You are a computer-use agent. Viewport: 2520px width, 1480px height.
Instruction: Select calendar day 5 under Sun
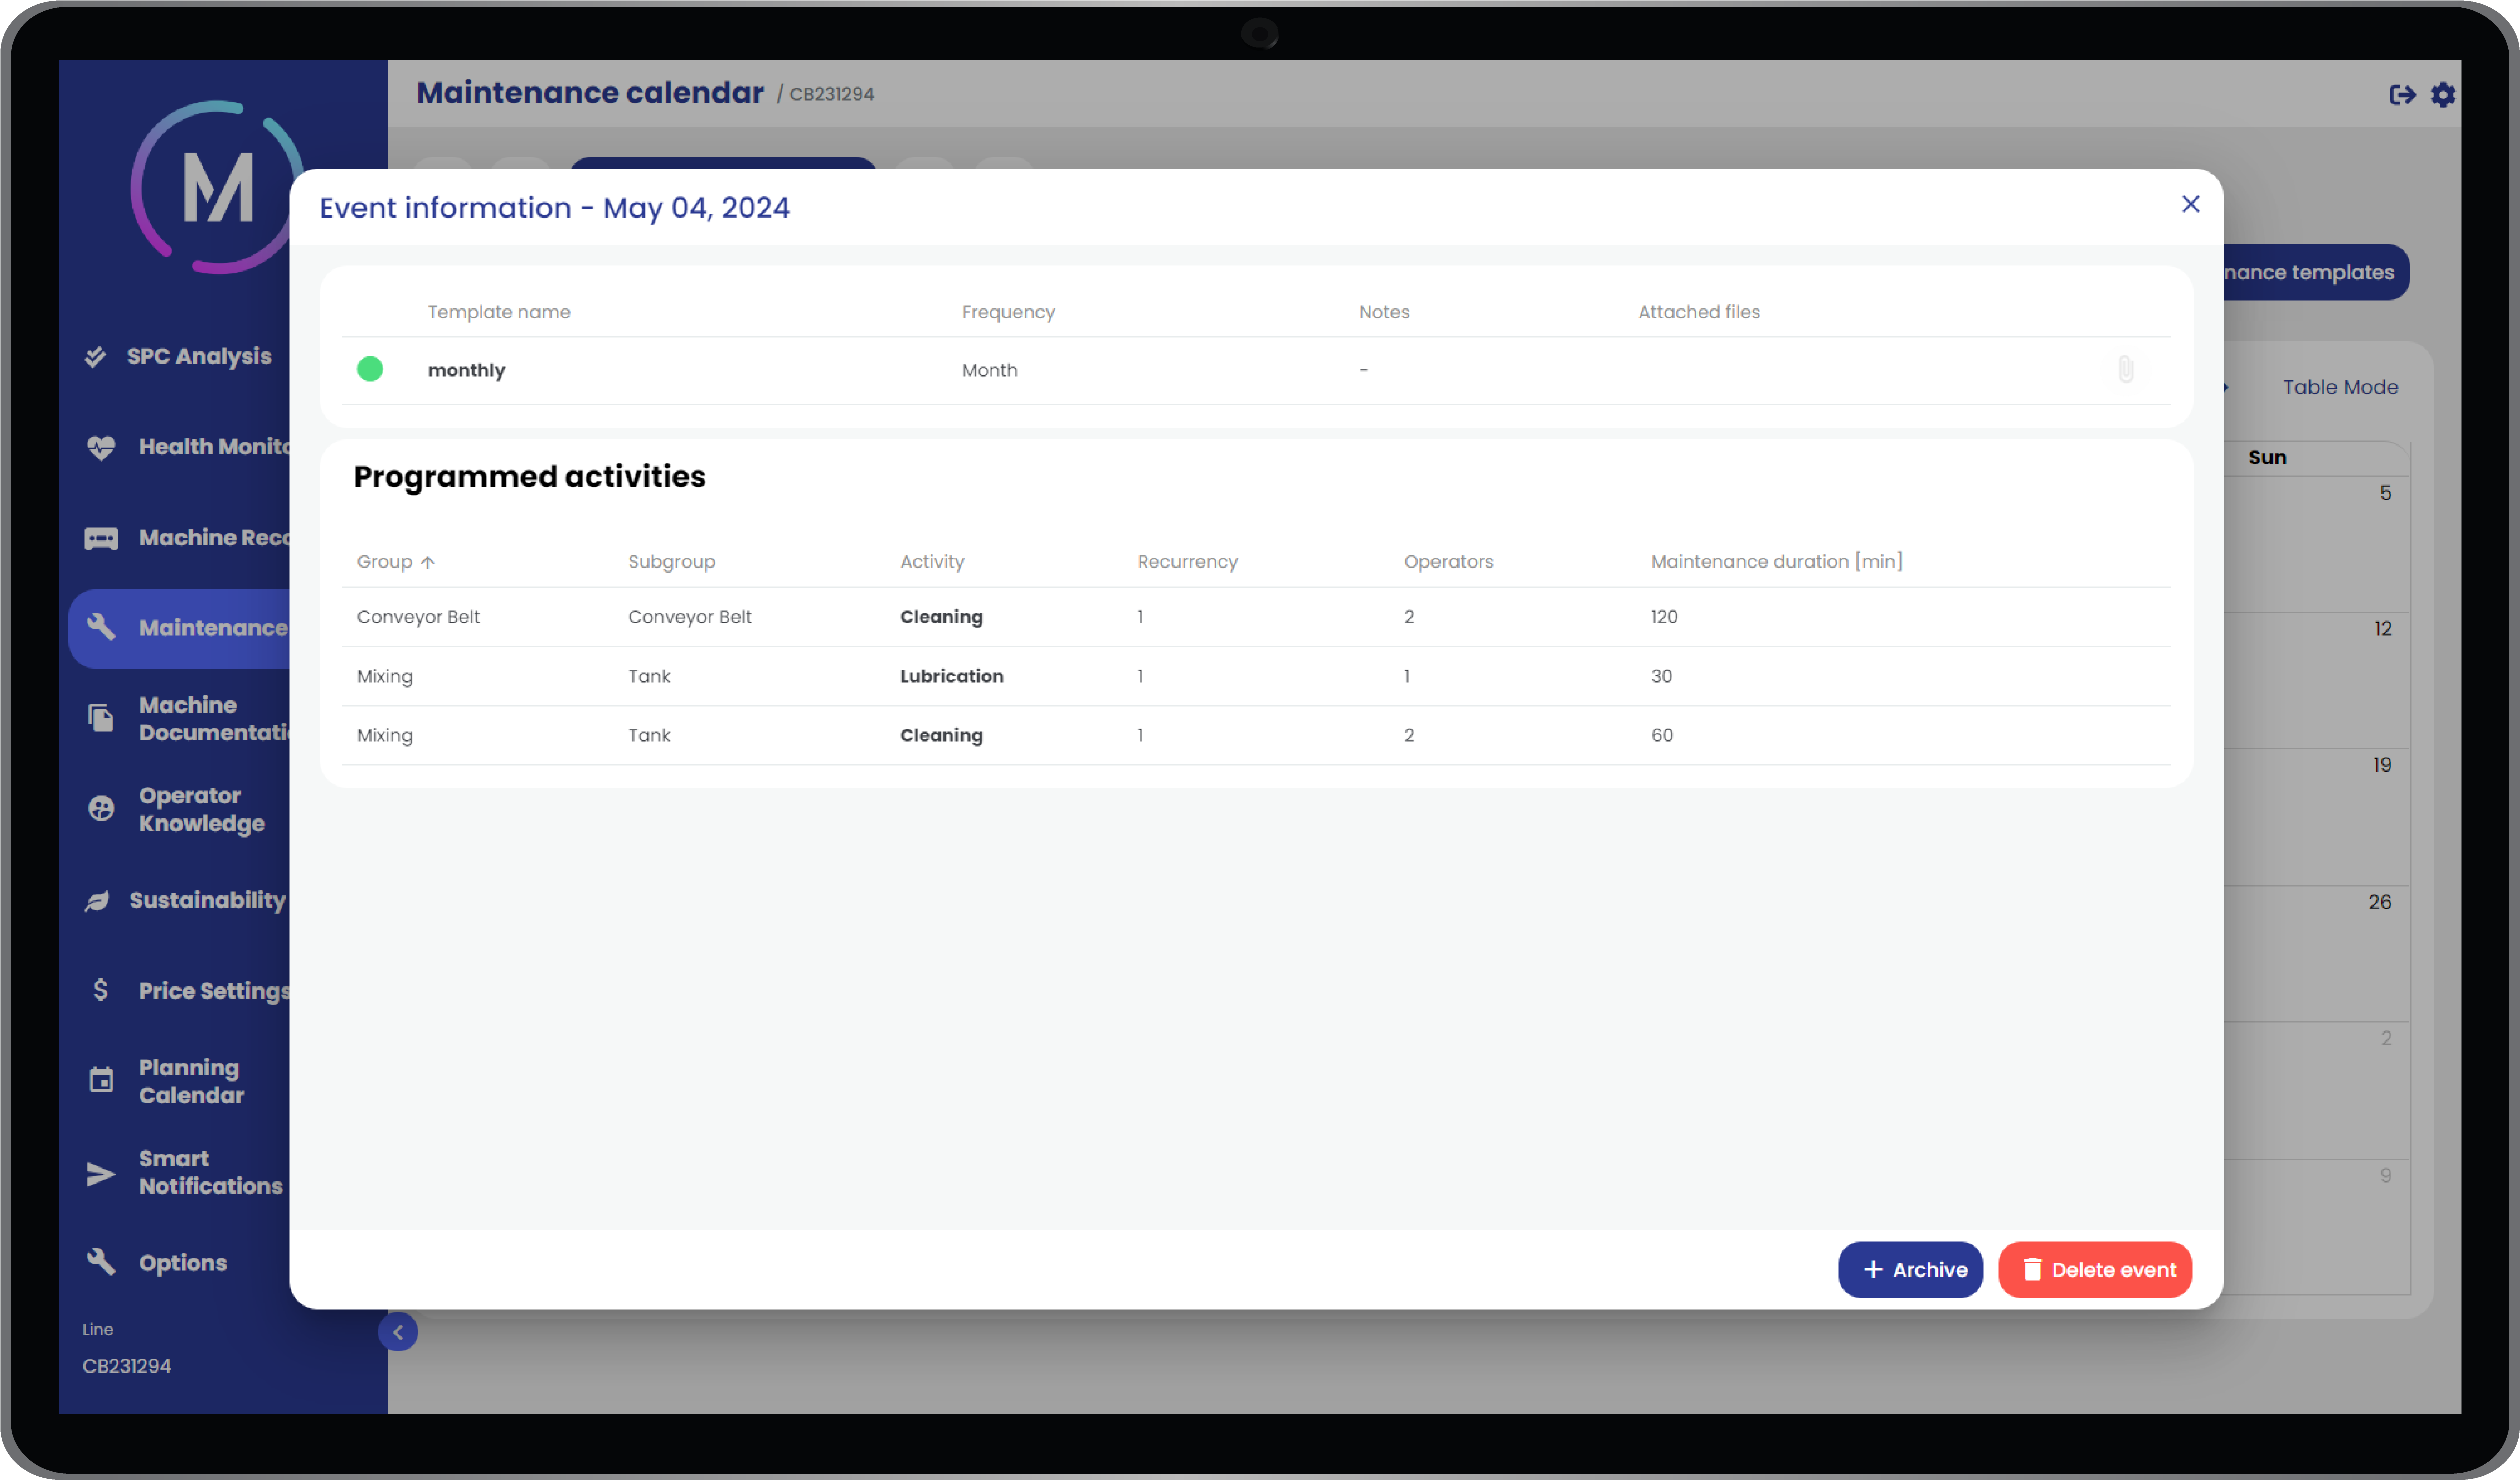[x=2385, y=493]
